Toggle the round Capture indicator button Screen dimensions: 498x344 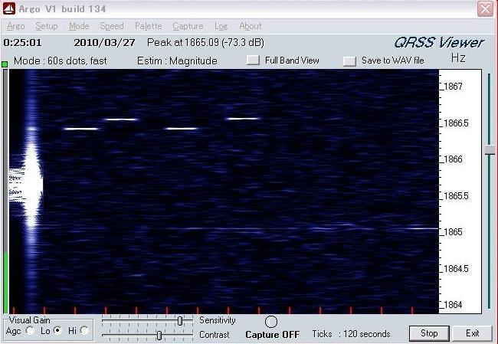[271, 322]
